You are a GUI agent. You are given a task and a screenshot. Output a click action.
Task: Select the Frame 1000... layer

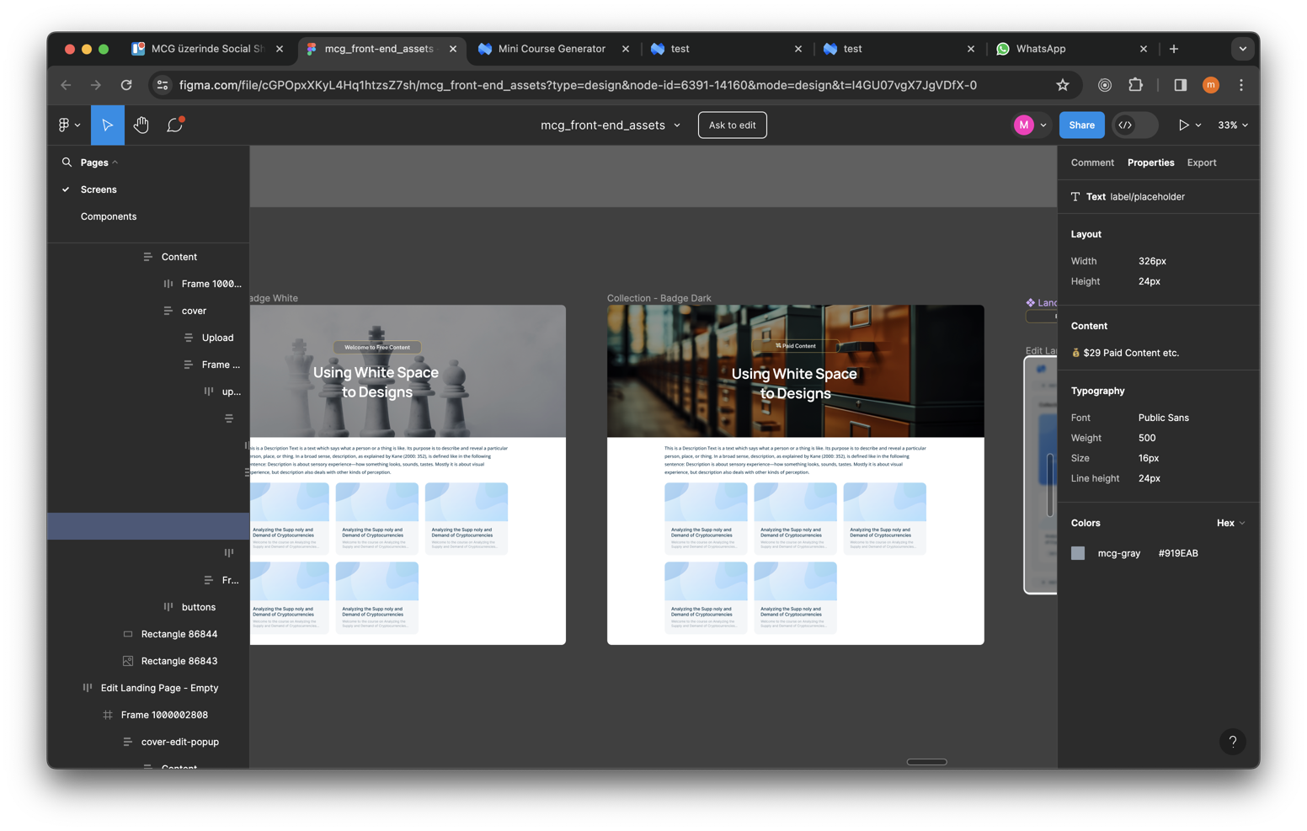click(x=211, y=284)
